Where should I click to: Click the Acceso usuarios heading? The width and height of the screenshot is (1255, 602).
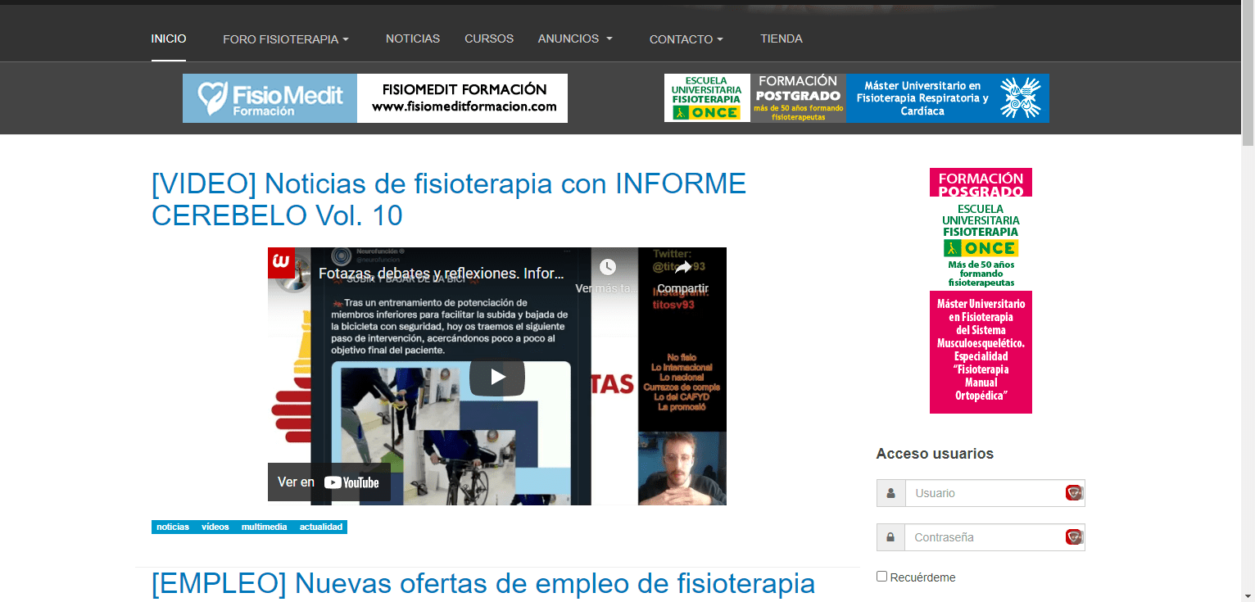[935, 454]
